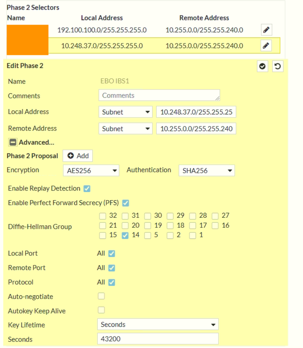303x348 pixels.
Task: Toggle Protocol All checkbox
Action: [x=111, y=282]
